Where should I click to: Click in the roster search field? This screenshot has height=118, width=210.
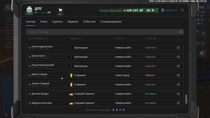click(105, 32)
